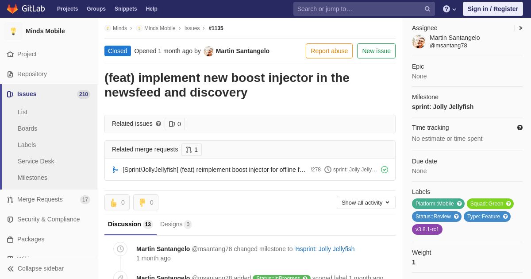Click the Merge Requests sidebar icon
This screenshot has height=279, width=531.
10,200
